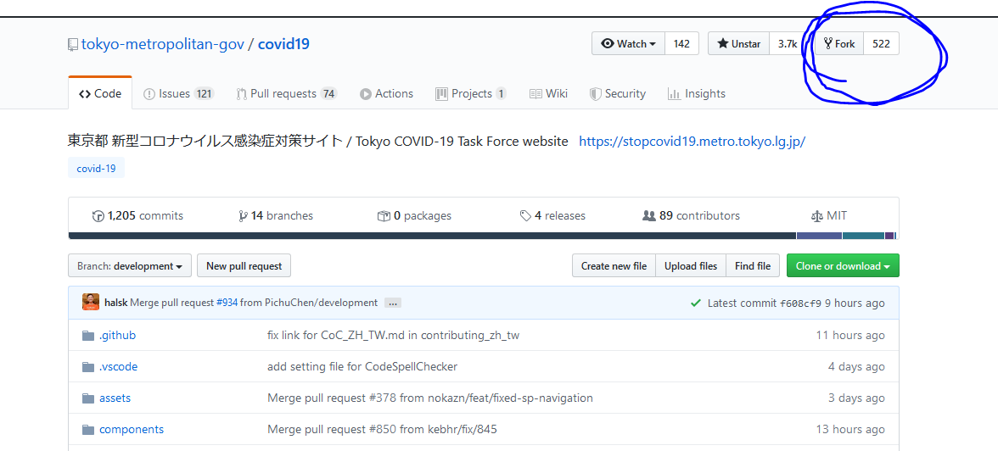The width and height of the screenshot is (998, 451).
Task: Open the Clone or download dropdown
Action: click(843, 266)
